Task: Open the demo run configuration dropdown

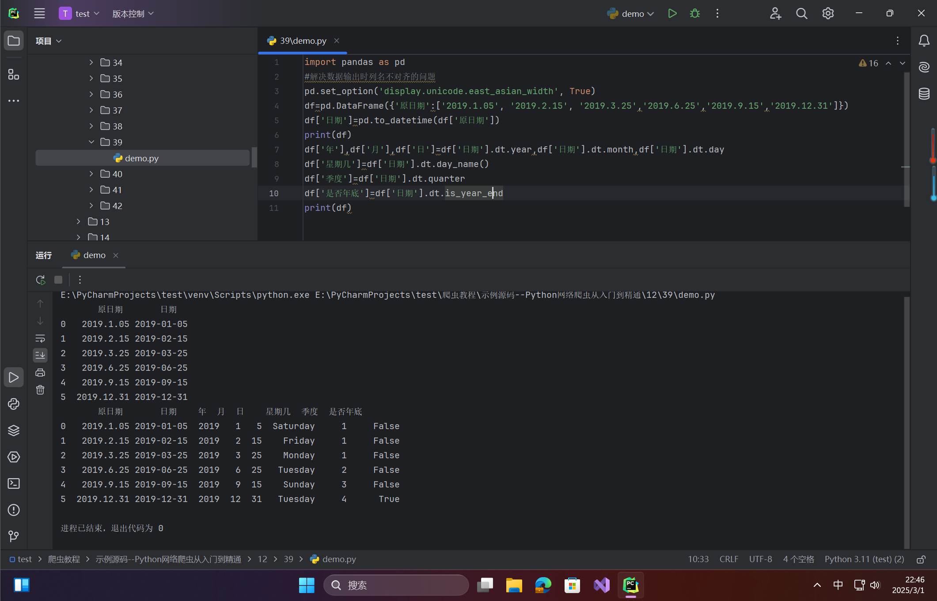Action: 632,14
